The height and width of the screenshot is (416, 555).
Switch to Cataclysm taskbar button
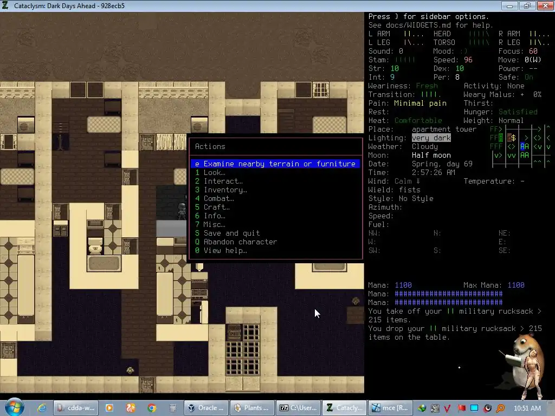click(x=344, y=408)
